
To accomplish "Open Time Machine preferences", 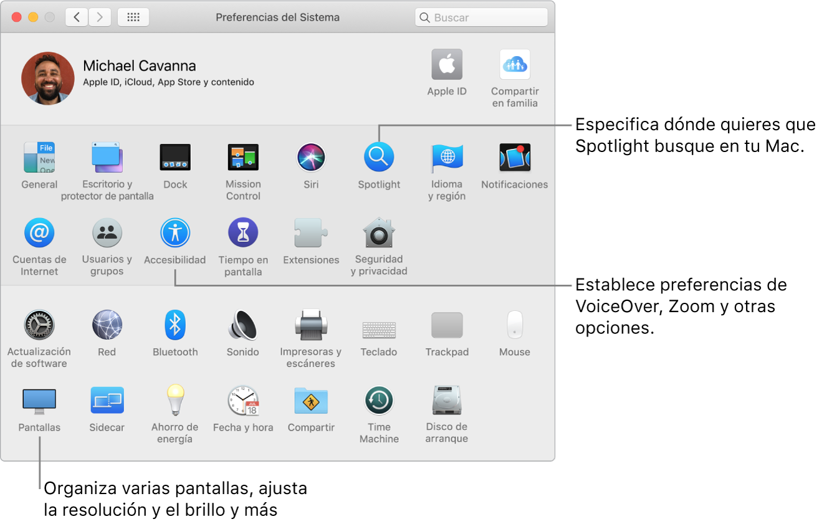I will click(x=379, y=401).
